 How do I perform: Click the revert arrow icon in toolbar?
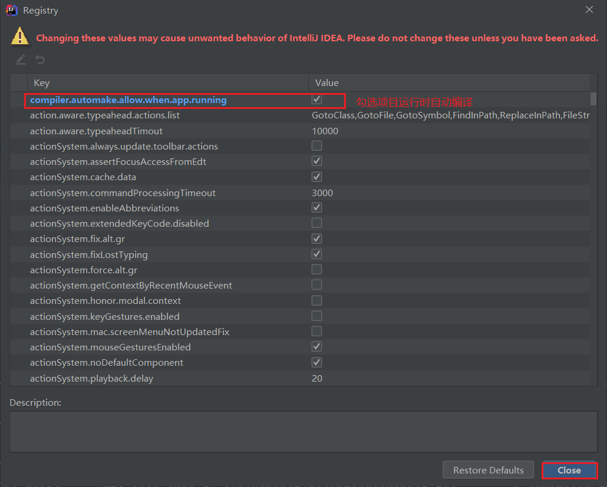40,59
